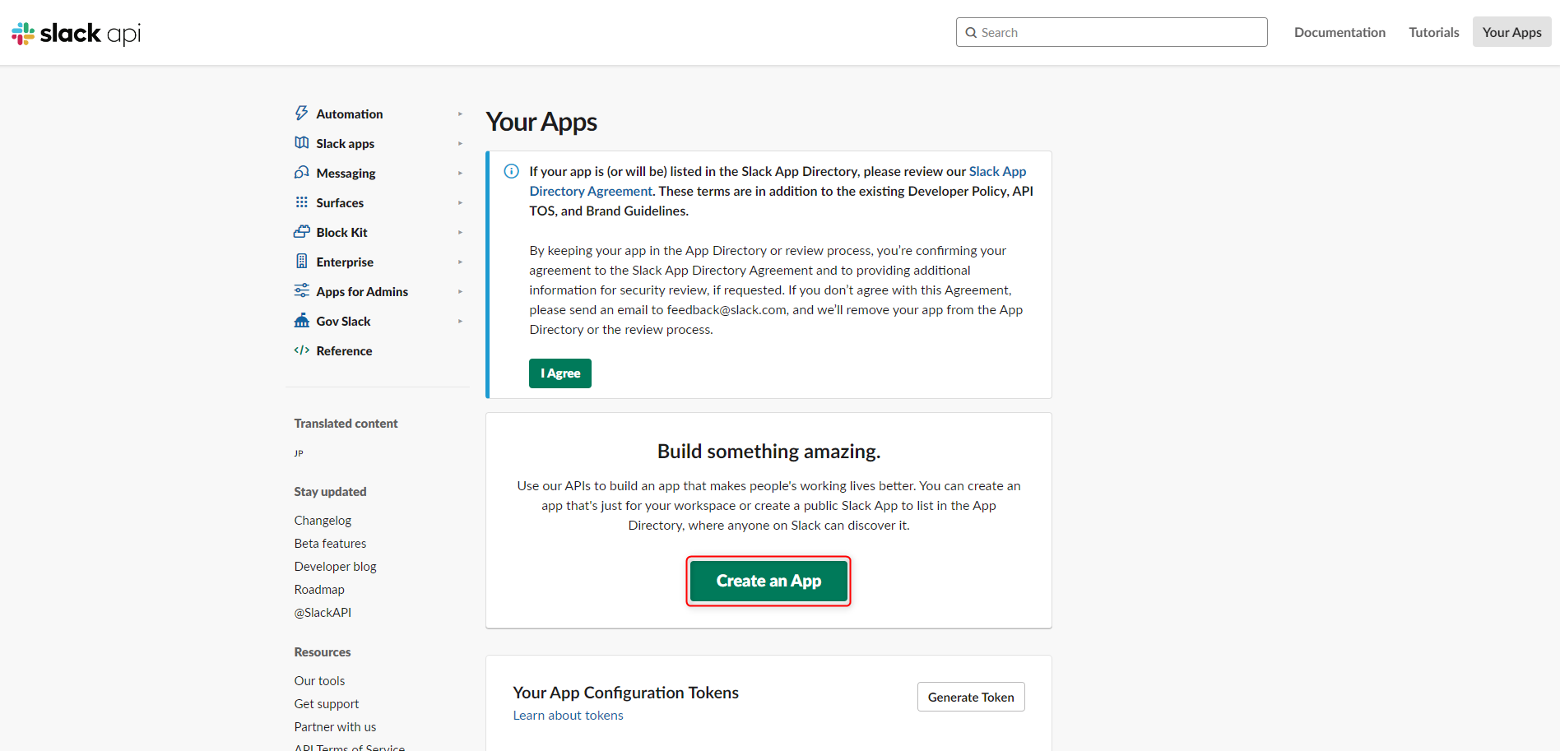Click the Reference code brackets icon
Screen dimensions: 1560x751
302,350
